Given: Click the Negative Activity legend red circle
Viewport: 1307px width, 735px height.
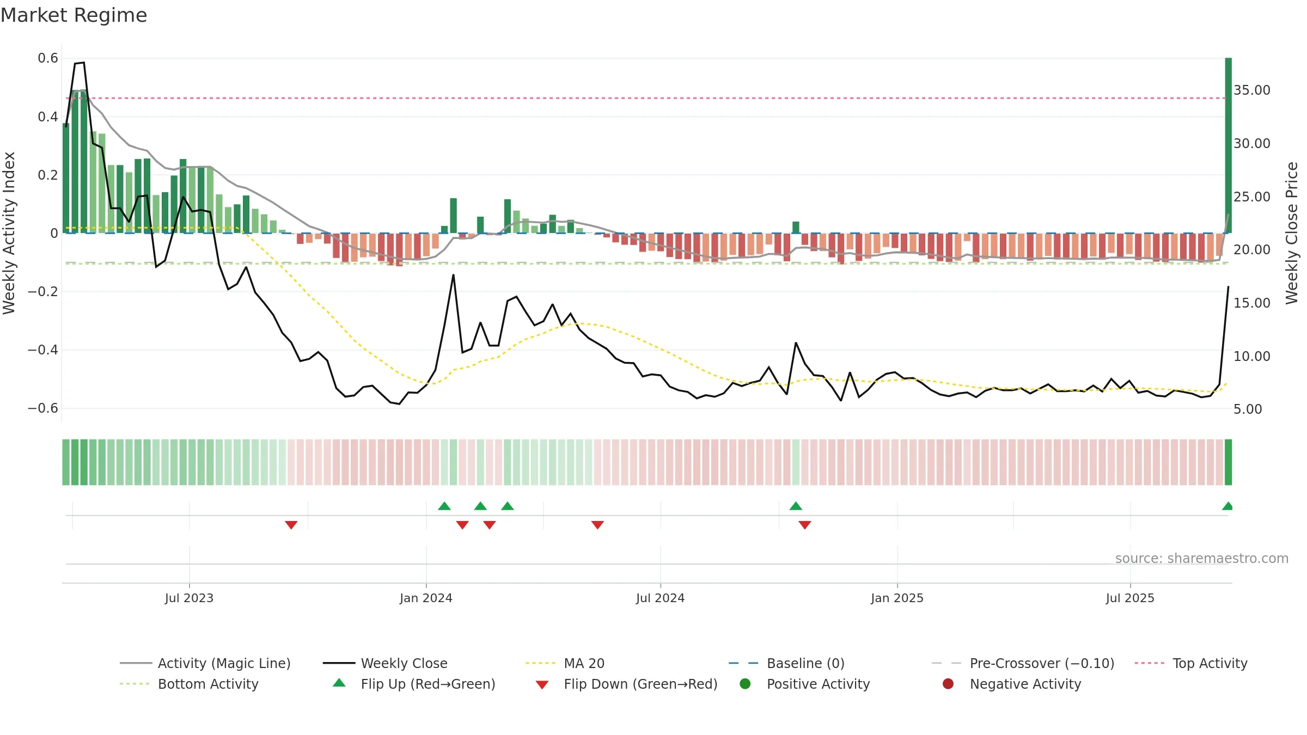Looking at the screenshot, I should [948, 683].
